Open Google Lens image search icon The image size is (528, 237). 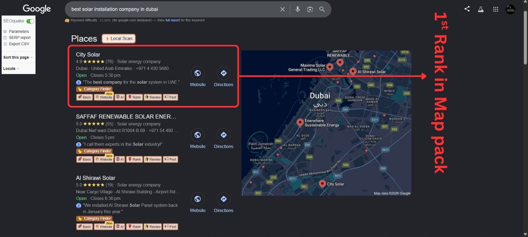[310, 9]
